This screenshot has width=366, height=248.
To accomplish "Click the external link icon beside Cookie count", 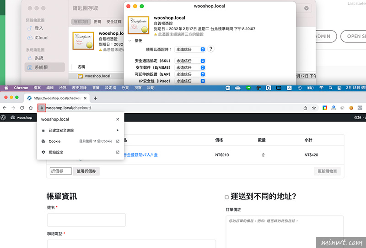I will [118, 141].
